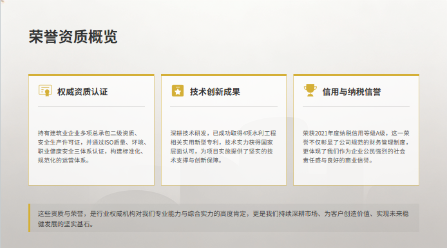447x248 pixels.
Task: Select the slide title 荣誉资质概览
Action: point(73,37)
